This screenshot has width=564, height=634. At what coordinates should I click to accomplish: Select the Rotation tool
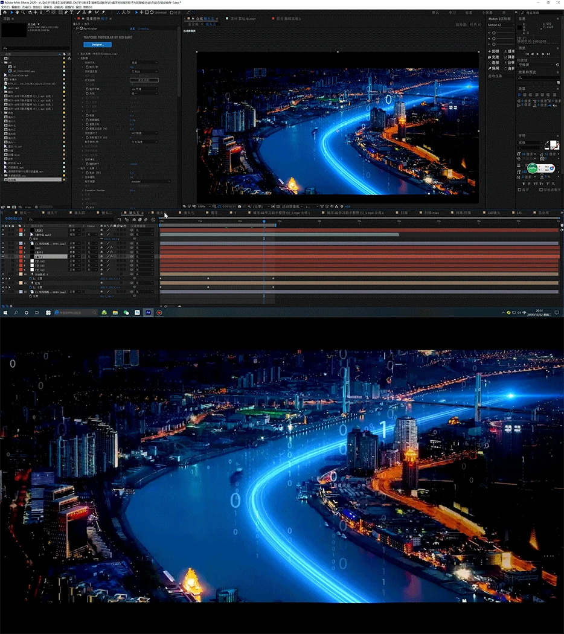click(48, 13)
